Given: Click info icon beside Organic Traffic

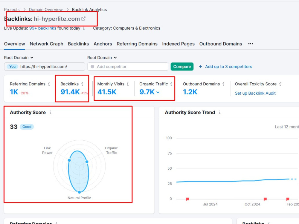Looking at the screenshot, I should pyautogui.click(x=171, y=84).
